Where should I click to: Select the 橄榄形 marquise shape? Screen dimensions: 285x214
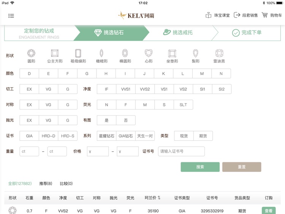(x=102, y=56)
